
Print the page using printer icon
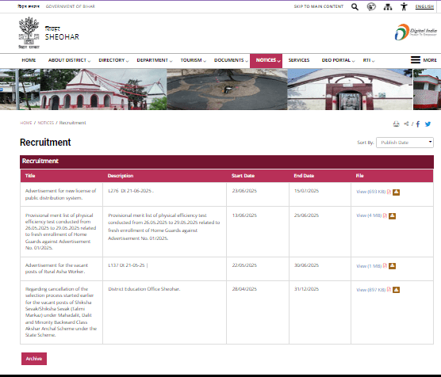(x=396, y=124)
